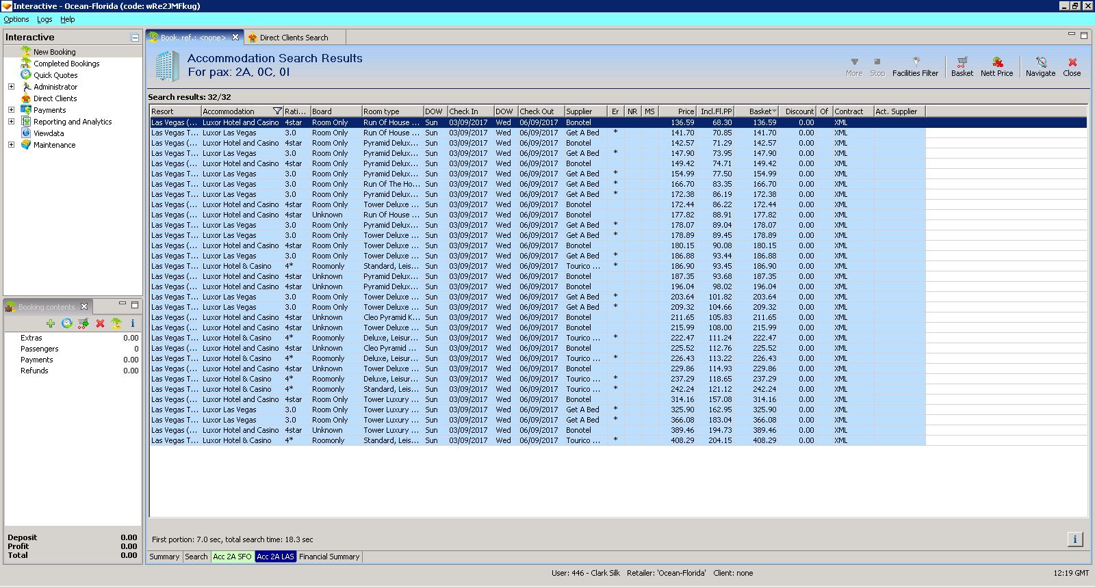This screenshot has height=588, width=1095.
Task: Open Completed Bookings
Action: click(66, 64)
